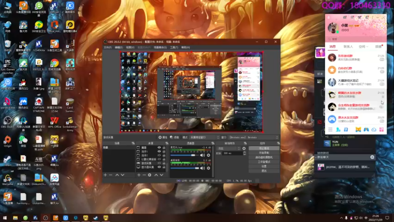Open the Epic Games Launcher desktop icon
The width and height of the screenshot is (394, 222).
point(7,67)
